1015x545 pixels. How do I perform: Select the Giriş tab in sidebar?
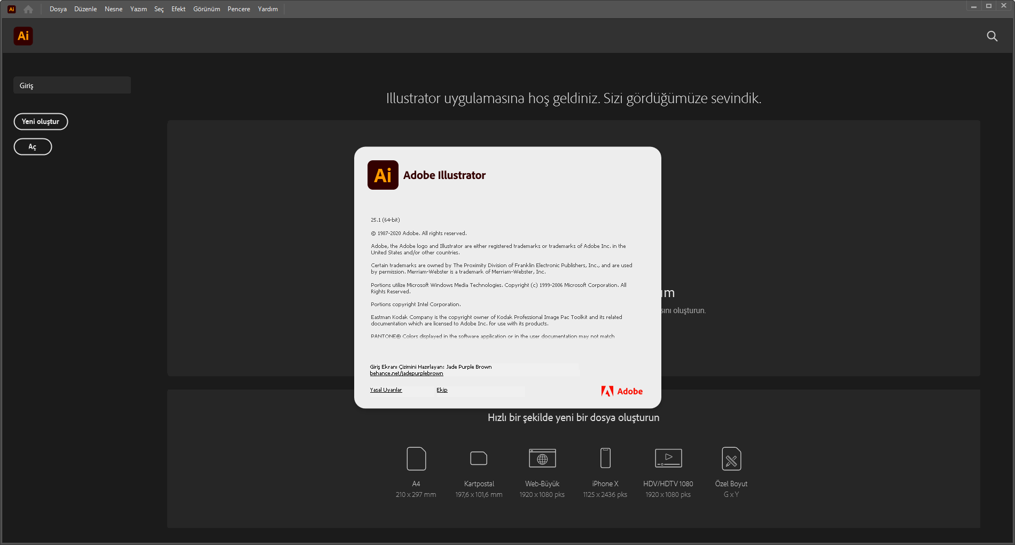(x=72, y=85)
